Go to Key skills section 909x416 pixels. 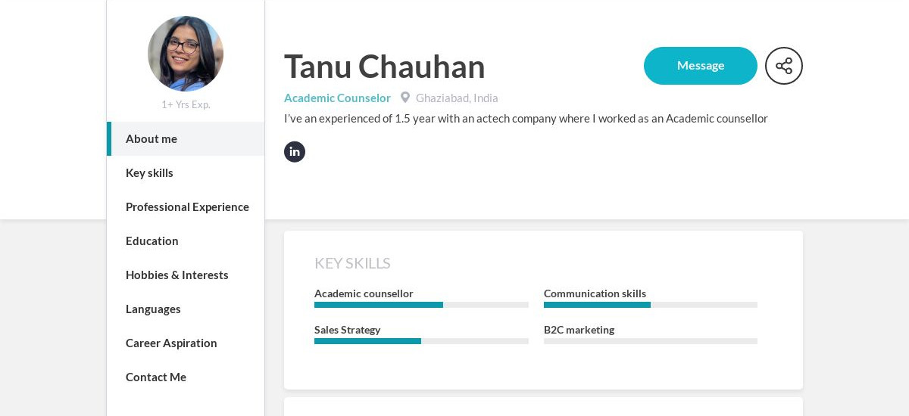tap(149, 173)
